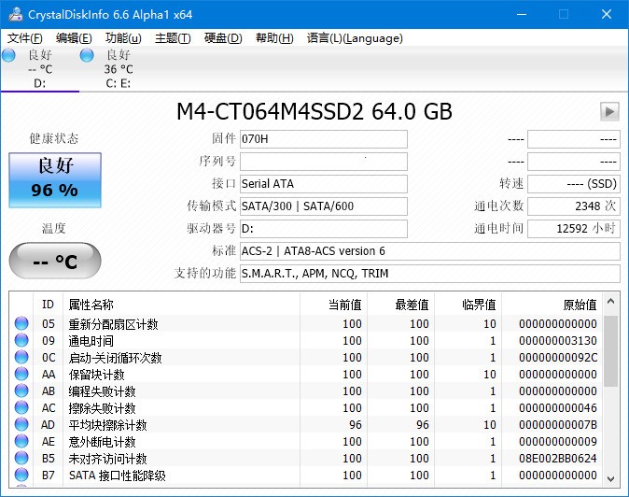
Task: Open the 硬盘(D) menu
Action: (223, 38)
